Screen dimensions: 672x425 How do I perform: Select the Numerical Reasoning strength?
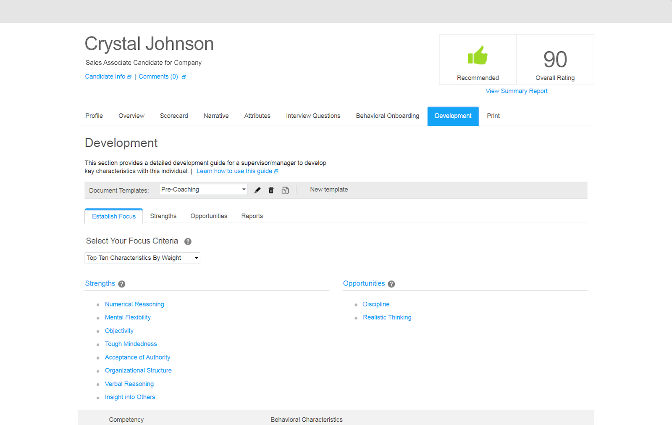[134, 304]
